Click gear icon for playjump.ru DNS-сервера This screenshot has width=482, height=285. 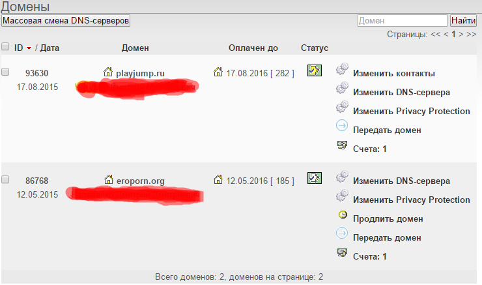pos(342,87)
